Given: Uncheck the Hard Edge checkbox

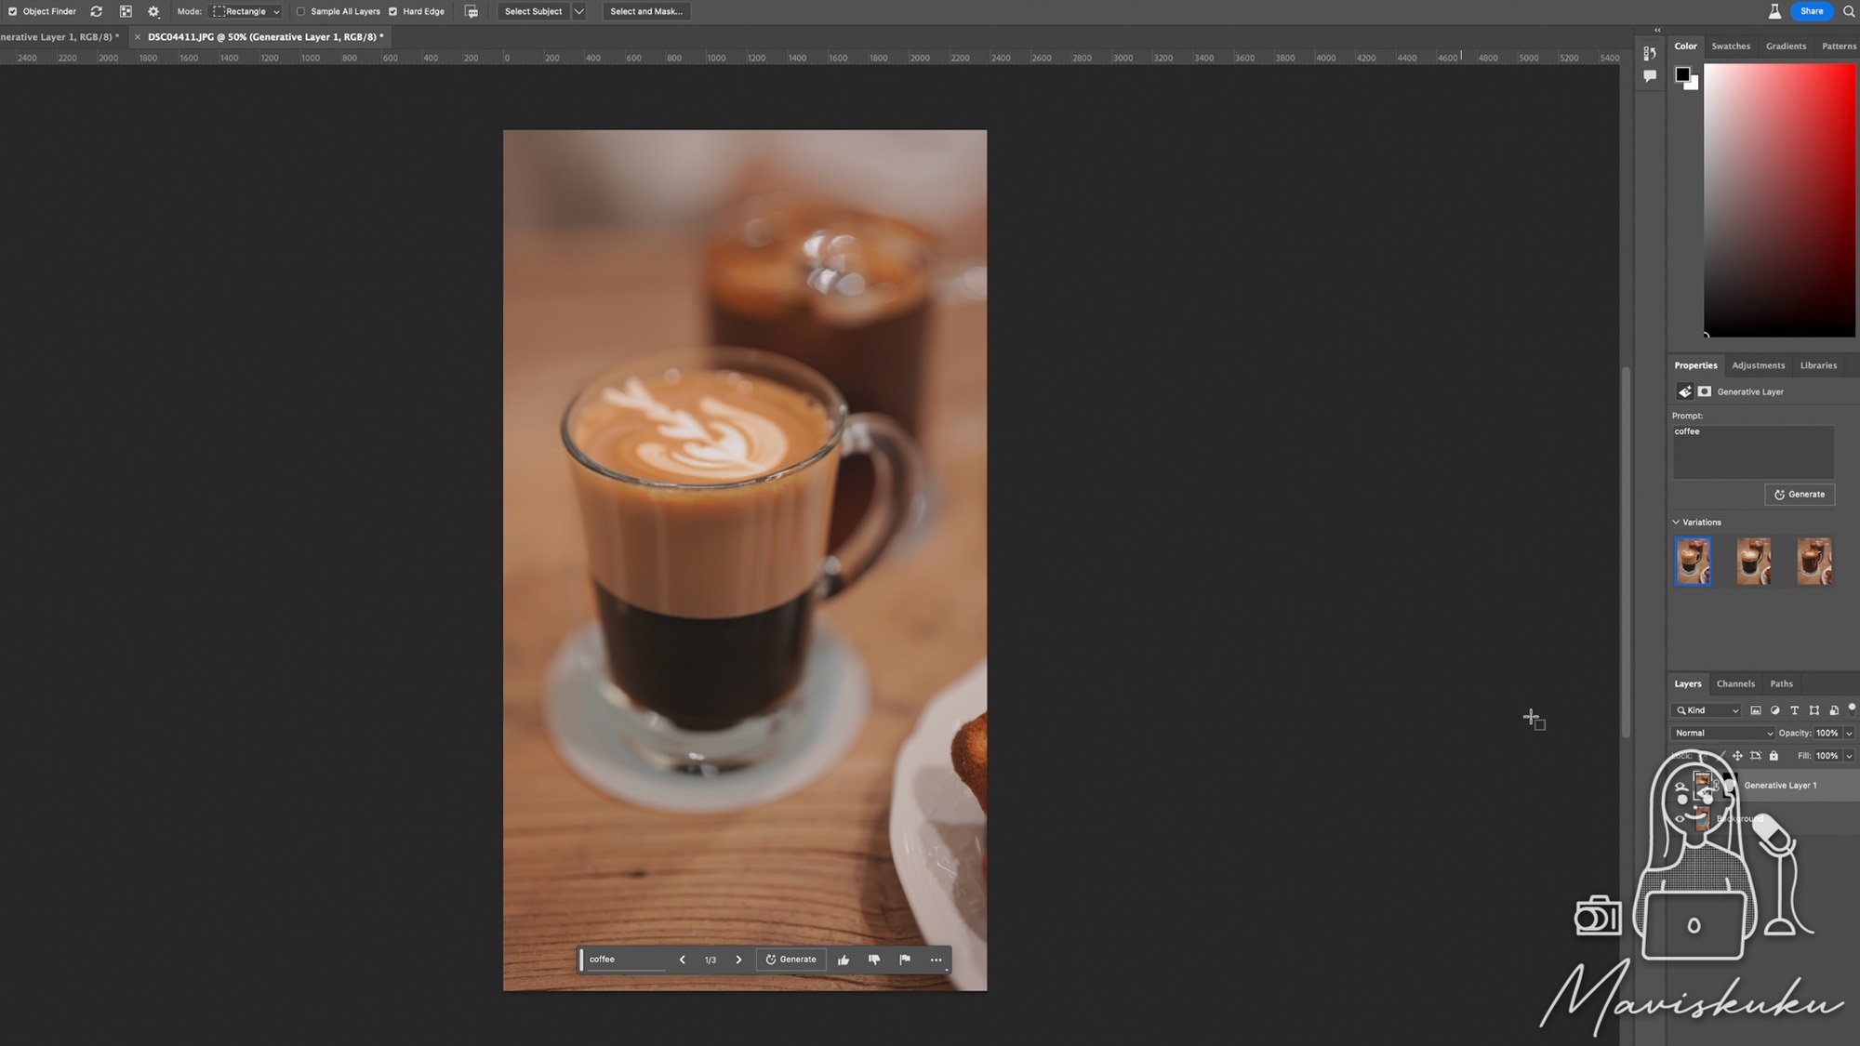Looking at the screenshot, I should point(392,11).
